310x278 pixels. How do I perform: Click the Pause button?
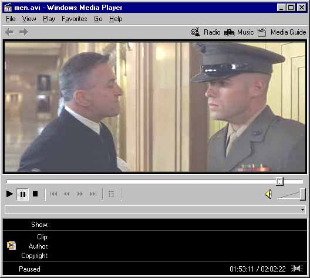23,194
